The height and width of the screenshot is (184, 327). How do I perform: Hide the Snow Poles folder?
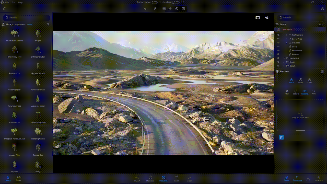click(x=278, y=39)
